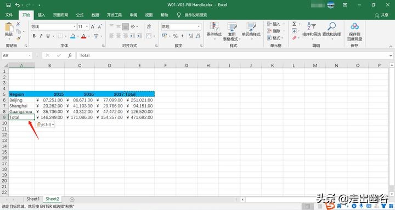Click the increase indent icon

[139, 36]
